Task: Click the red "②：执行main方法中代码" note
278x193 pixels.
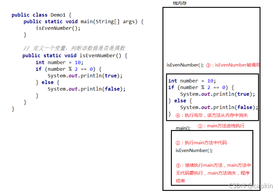Action: [201, 143]
